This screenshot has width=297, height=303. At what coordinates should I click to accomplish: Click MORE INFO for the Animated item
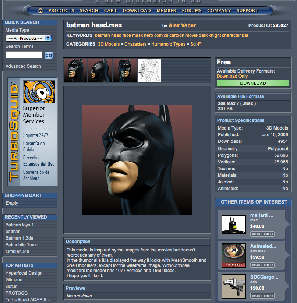262,265
